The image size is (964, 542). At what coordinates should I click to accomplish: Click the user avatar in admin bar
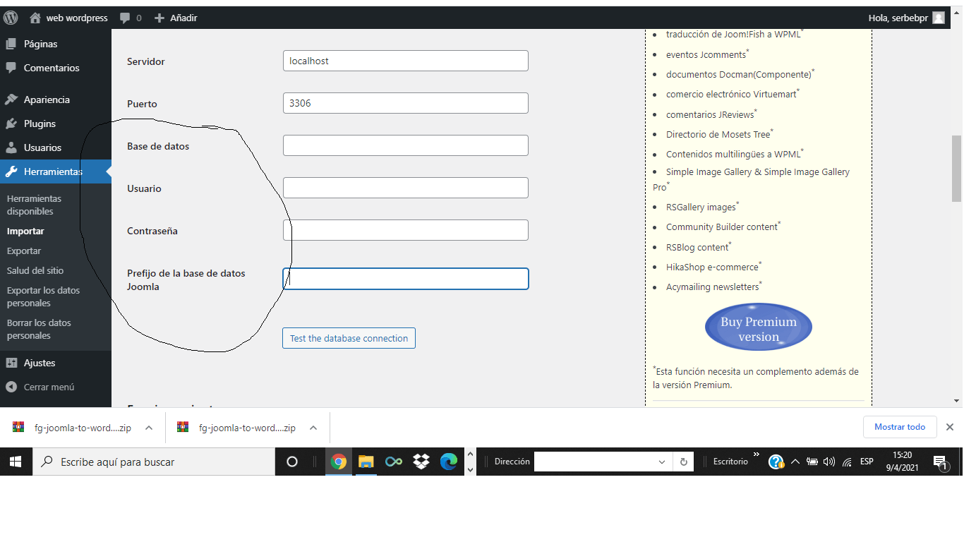pyautogui.click(x=938, y=18)
